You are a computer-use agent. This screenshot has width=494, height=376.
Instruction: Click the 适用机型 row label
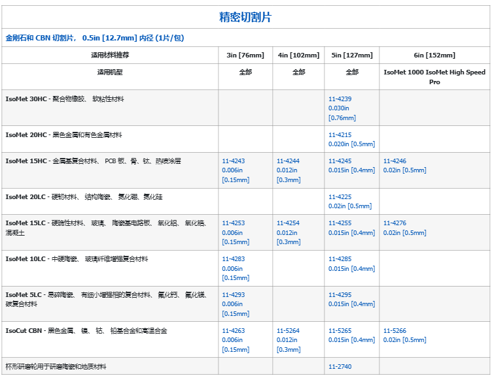pyautogui.click(x=110, y=72)
